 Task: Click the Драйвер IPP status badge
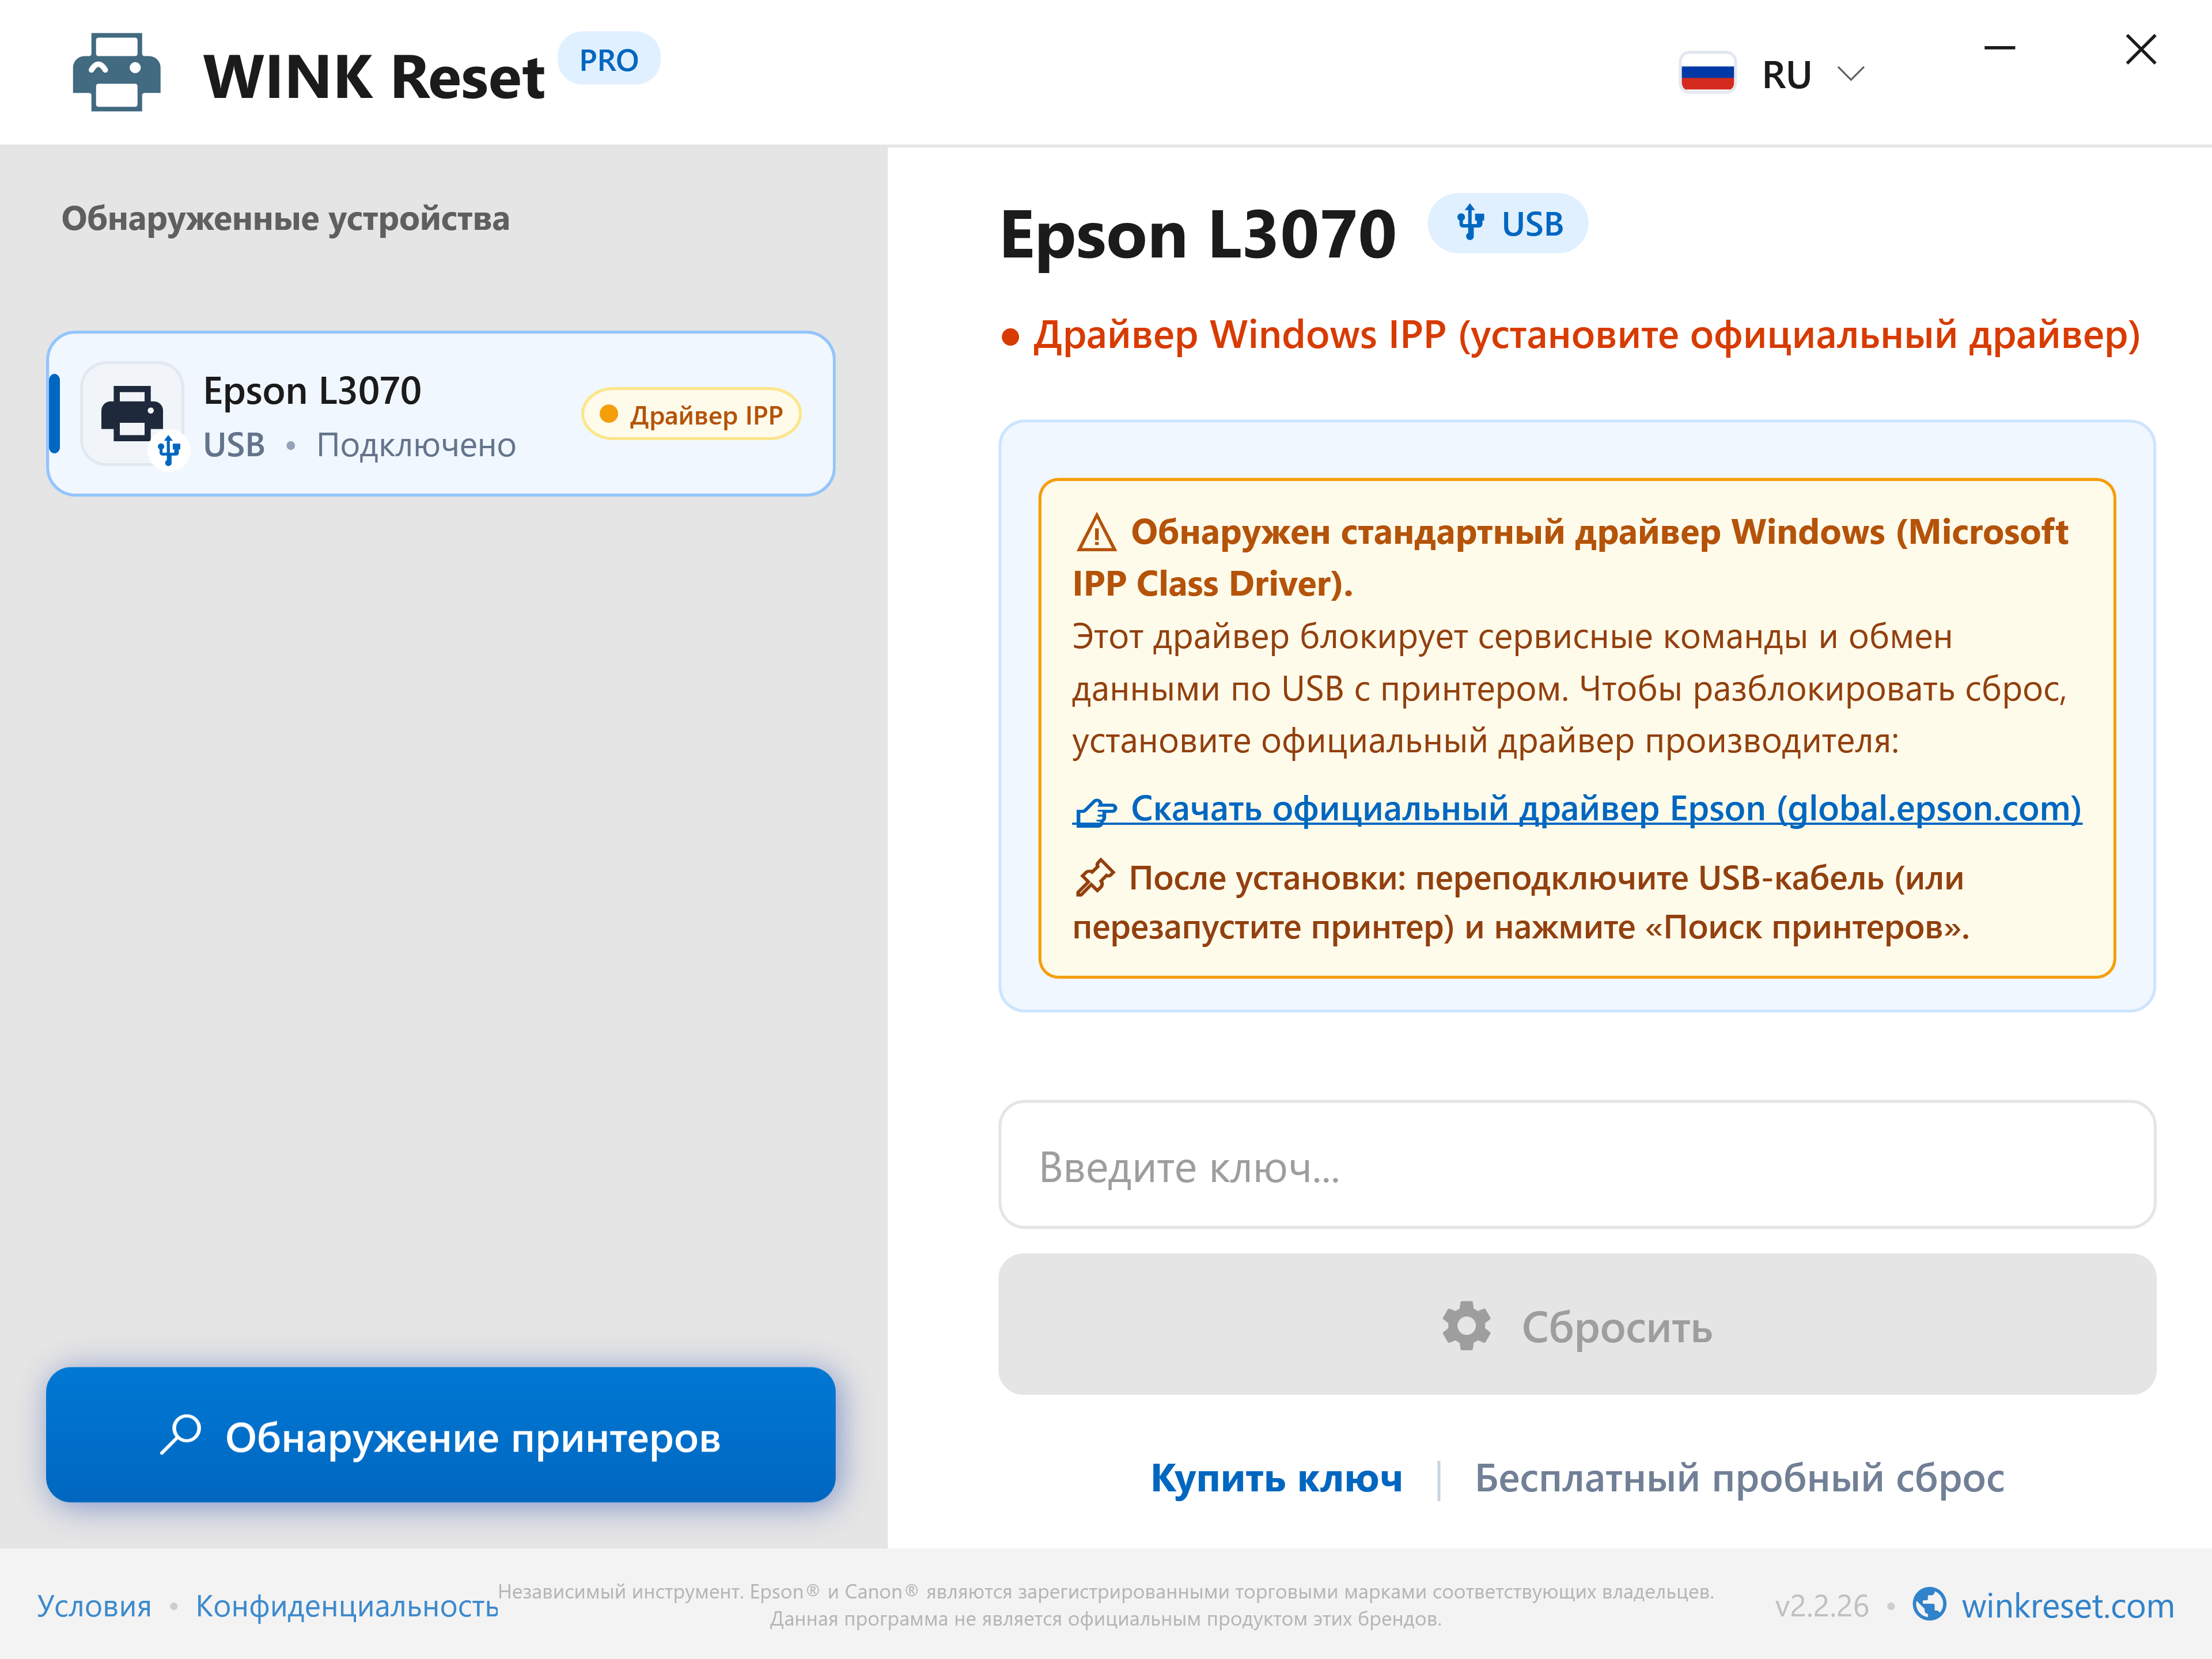click(691, 414)
